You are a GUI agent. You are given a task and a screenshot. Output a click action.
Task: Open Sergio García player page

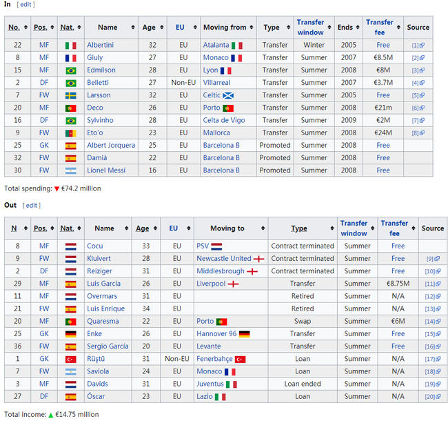pyautogui.click(x=108, y=346)
